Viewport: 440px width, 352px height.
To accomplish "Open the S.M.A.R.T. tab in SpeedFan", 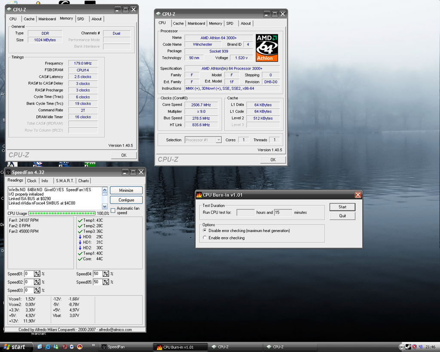I will [x=65, y=181].
